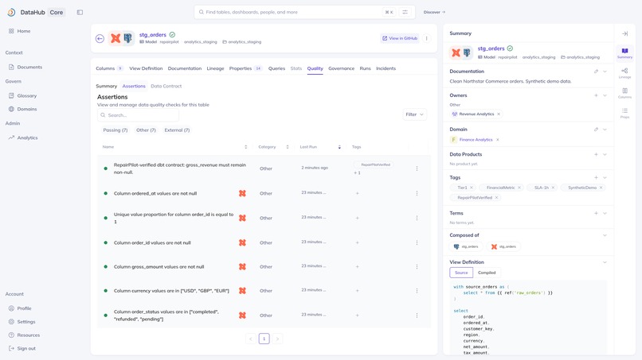
Task: Select page 1 in pagination
Action: click(x=264, y=339)
